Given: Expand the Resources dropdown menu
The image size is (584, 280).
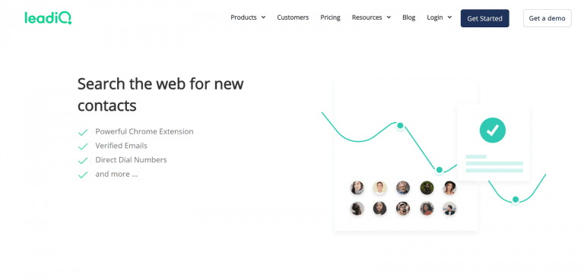Looking at the screenshot, I should point(371,17).
